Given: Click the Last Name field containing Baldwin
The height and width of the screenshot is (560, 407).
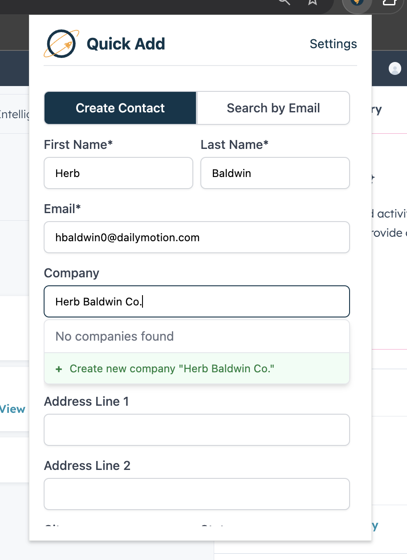Looking at the screenshot, I should point(275,173).
